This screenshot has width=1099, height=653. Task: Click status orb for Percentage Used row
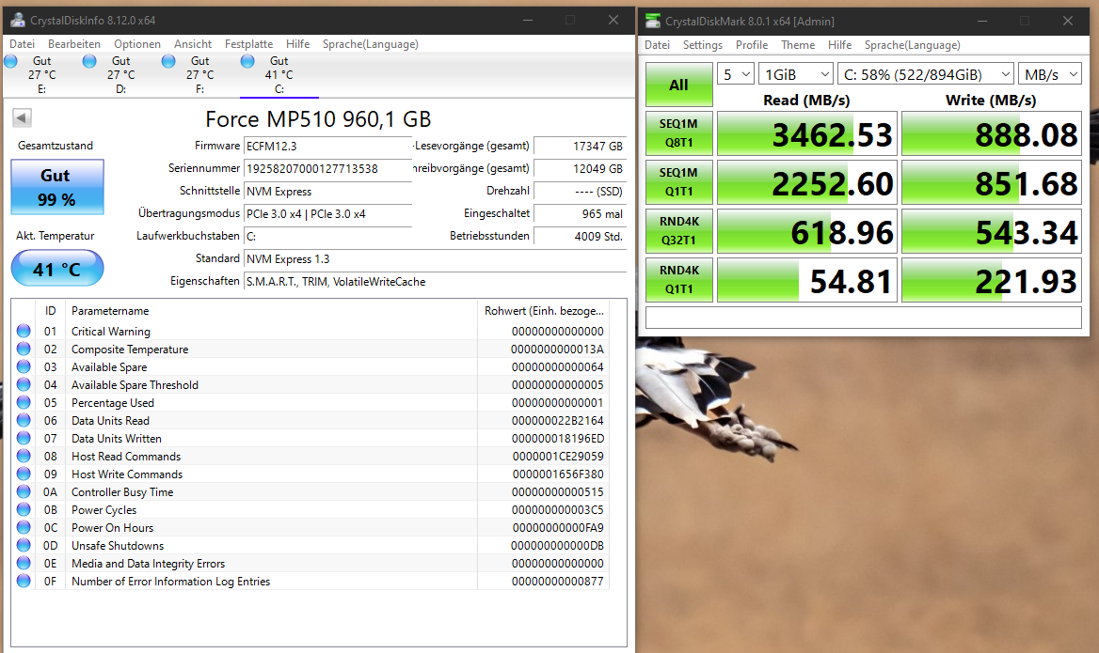pos(24,402)
